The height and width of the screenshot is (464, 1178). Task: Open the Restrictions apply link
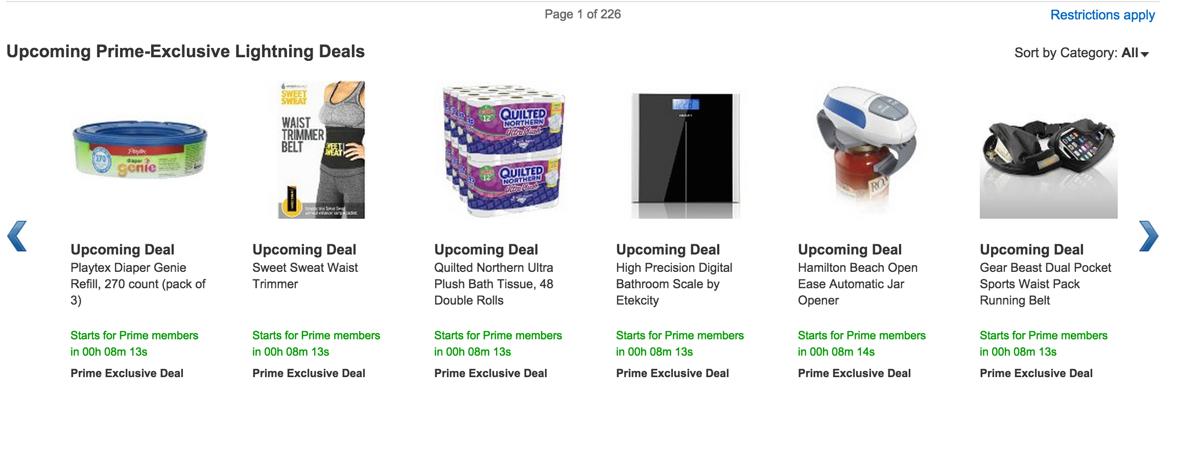tap(1102, 15)
